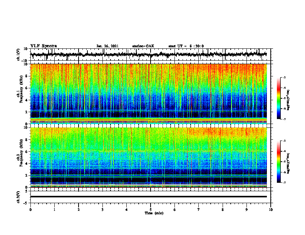305x235 pixels.
Task: Click the '8' kHz tick of ch.1 spectrogram
Action: [27, 76]
